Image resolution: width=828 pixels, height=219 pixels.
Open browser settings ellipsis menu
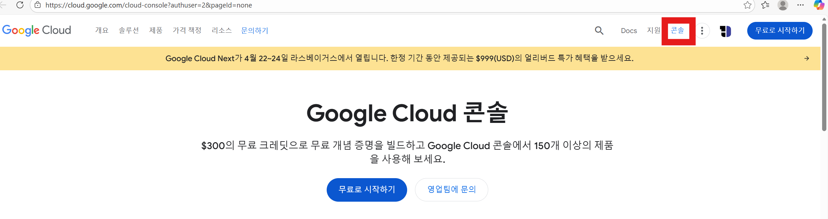801,5
